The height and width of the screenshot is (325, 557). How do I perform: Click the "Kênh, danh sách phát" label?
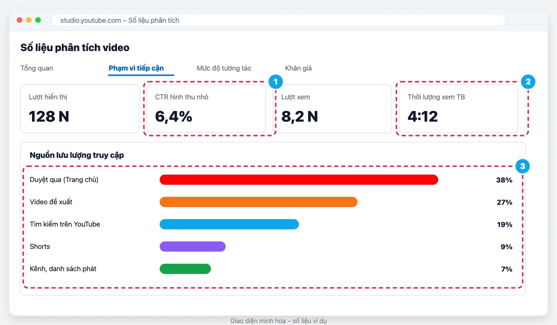(63, 269)
